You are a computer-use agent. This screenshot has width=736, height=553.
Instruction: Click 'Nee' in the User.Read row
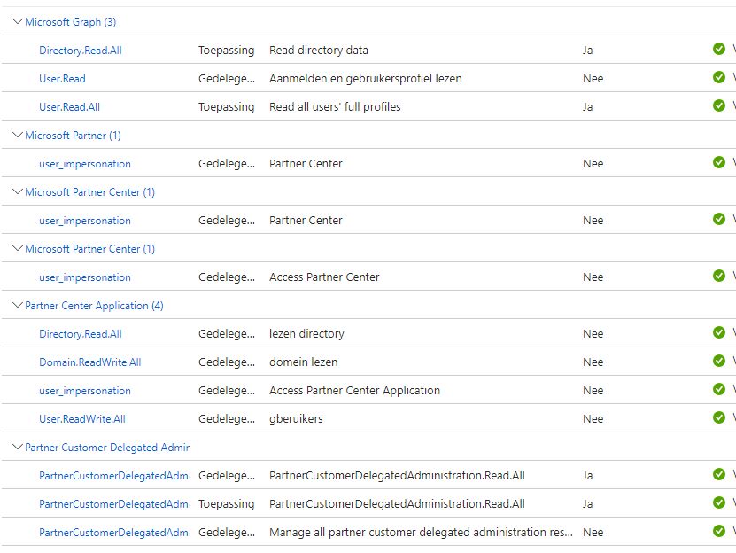pyautogui.click(x=593, y=79)
